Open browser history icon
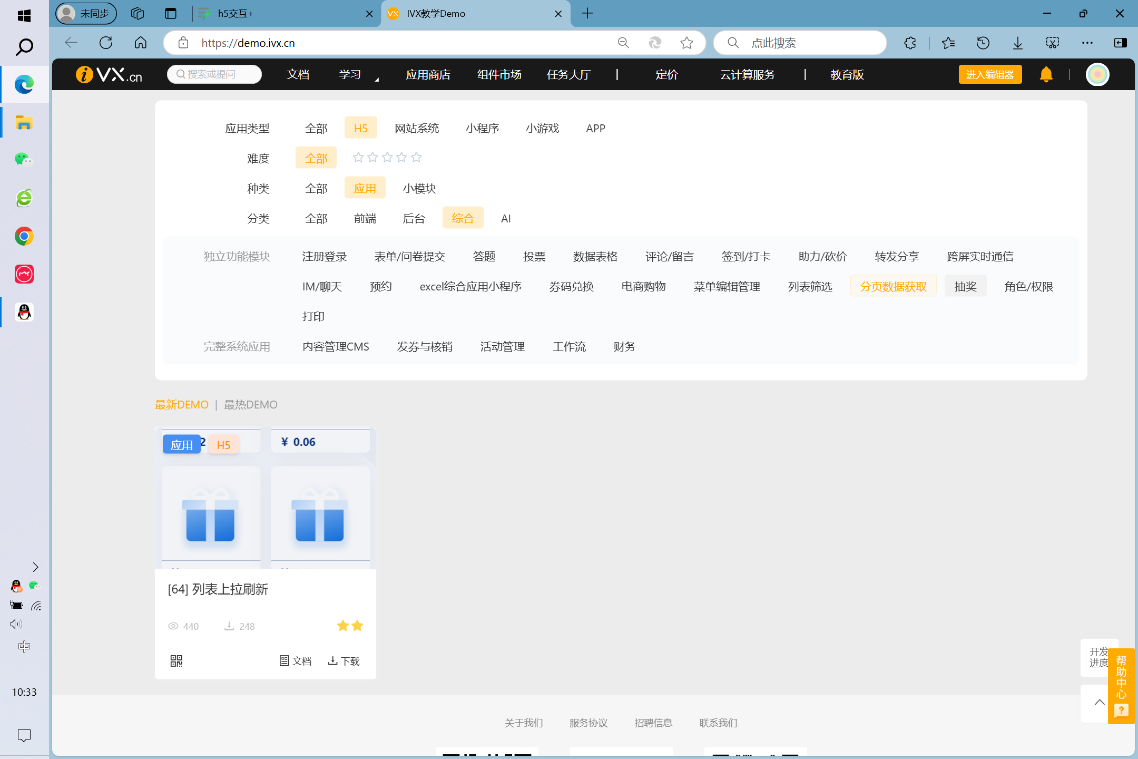1138x759 pixels. [x=983, y=43]
